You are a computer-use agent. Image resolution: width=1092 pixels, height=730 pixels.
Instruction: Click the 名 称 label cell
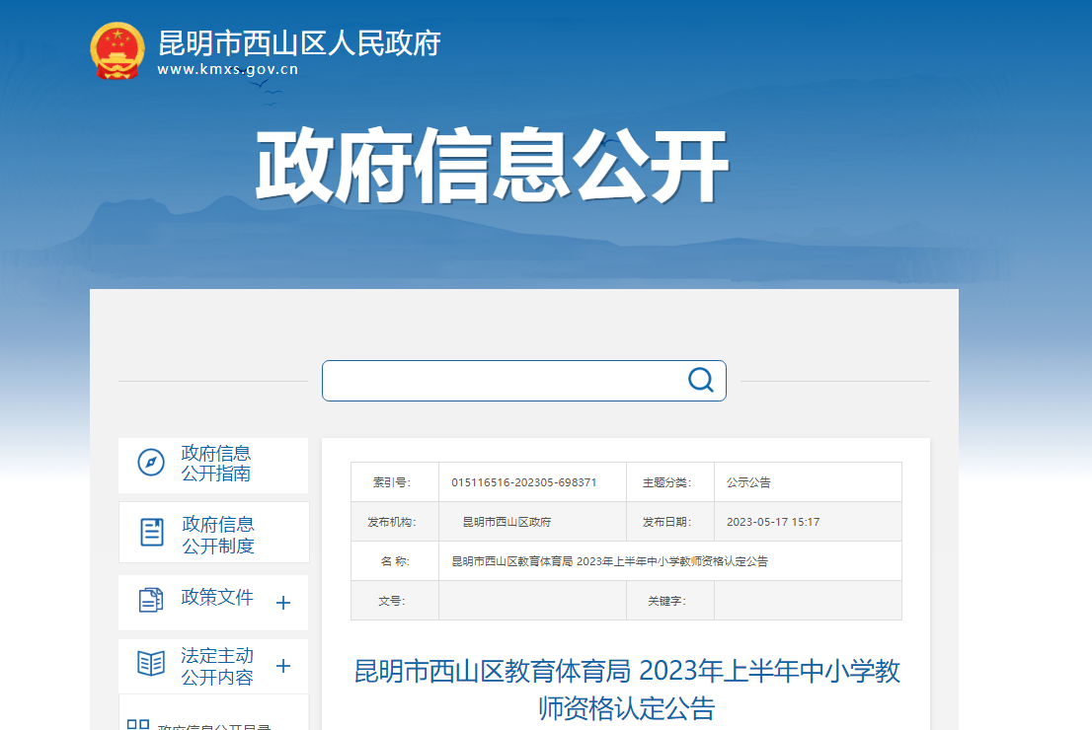[395, 561]
